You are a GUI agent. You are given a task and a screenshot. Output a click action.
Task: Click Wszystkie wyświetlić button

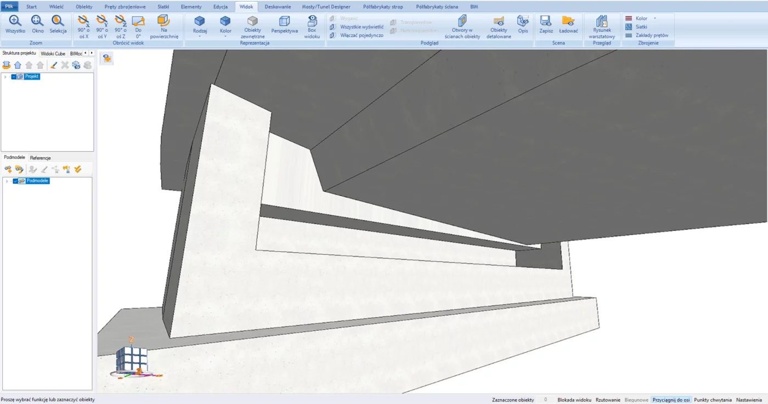click(x=361, y=26)
